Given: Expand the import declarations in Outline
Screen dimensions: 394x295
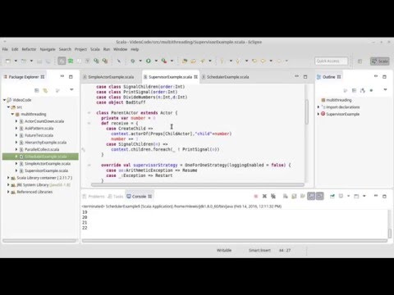Looking at the screenshot, I should pyautogui.click(x=318, y=107).
